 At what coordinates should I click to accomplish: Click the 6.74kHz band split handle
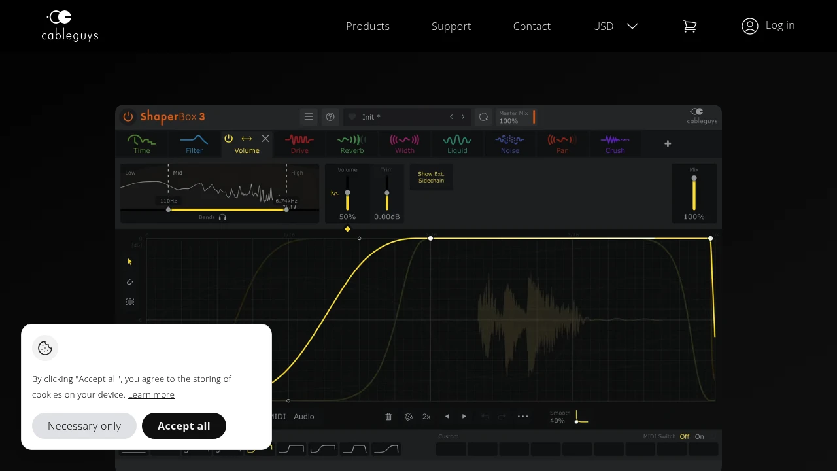[x=286, y=209]
